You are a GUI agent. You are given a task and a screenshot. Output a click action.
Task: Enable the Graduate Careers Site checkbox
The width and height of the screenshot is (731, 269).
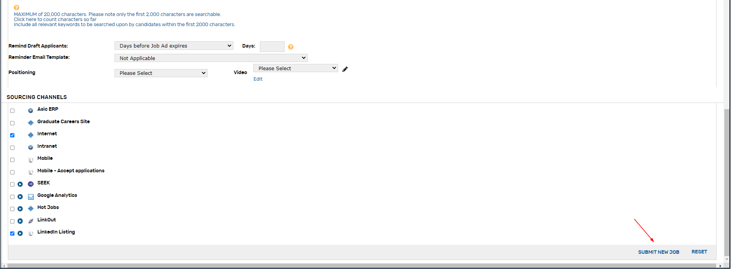coord(12,123)
